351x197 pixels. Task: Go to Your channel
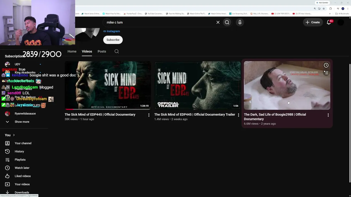(x=23, y=143)
